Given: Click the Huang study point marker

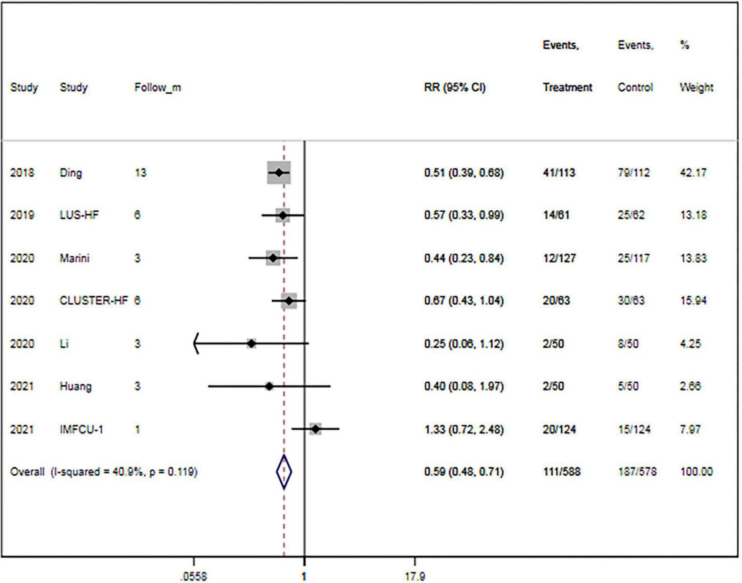Looking at the screenshot, I should point(269,385).
